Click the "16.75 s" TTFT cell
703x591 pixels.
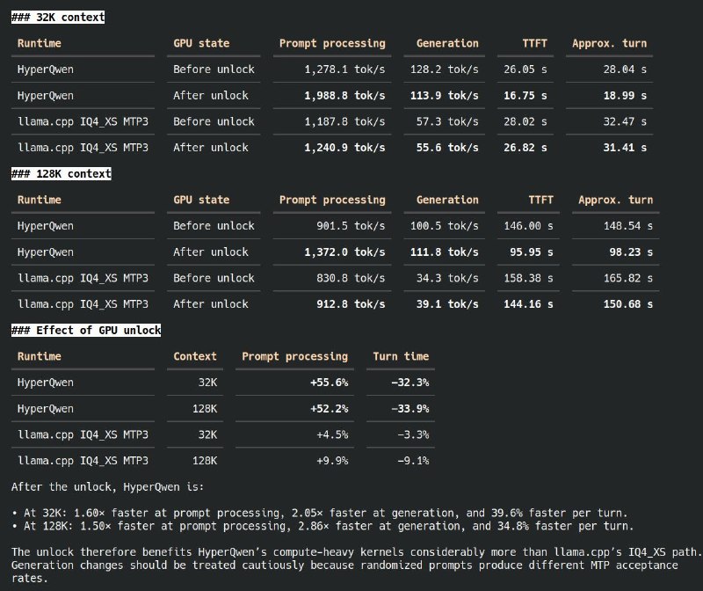click(x=525, y=96)
